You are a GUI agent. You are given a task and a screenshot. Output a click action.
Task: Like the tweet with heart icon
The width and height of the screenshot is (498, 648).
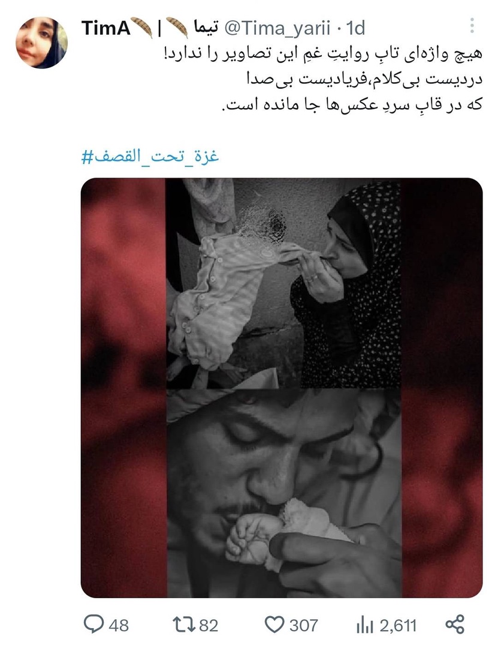pyautogui.click(x=274, y=625)
